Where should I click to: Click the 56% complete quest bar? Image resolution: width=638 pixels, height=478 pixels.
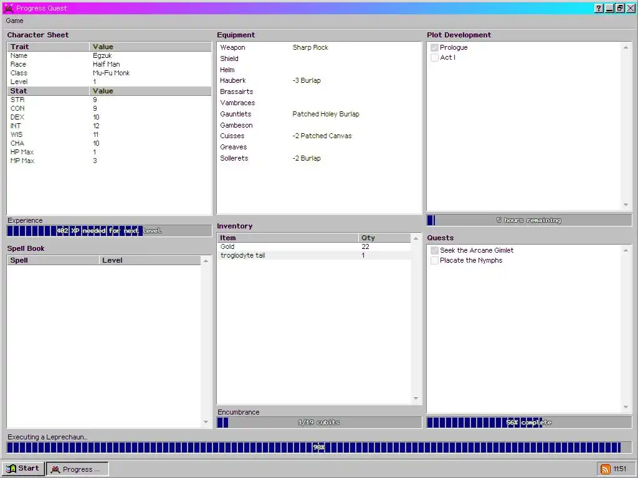[529, 423]
